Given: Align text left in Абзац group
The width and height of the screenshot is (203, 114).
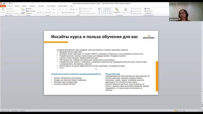Looking at the screenshot, I should coord(63,13).
